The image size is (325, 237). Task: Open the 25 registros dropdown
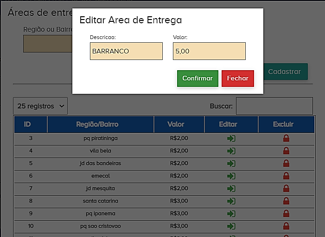pyautogui.click(x=40, y=106)
